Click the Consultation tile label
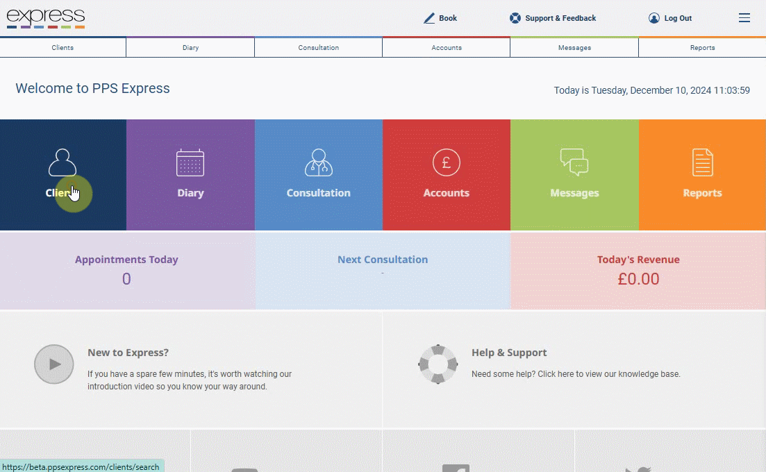This screenshot has width=766, height=472. point(319,193)
